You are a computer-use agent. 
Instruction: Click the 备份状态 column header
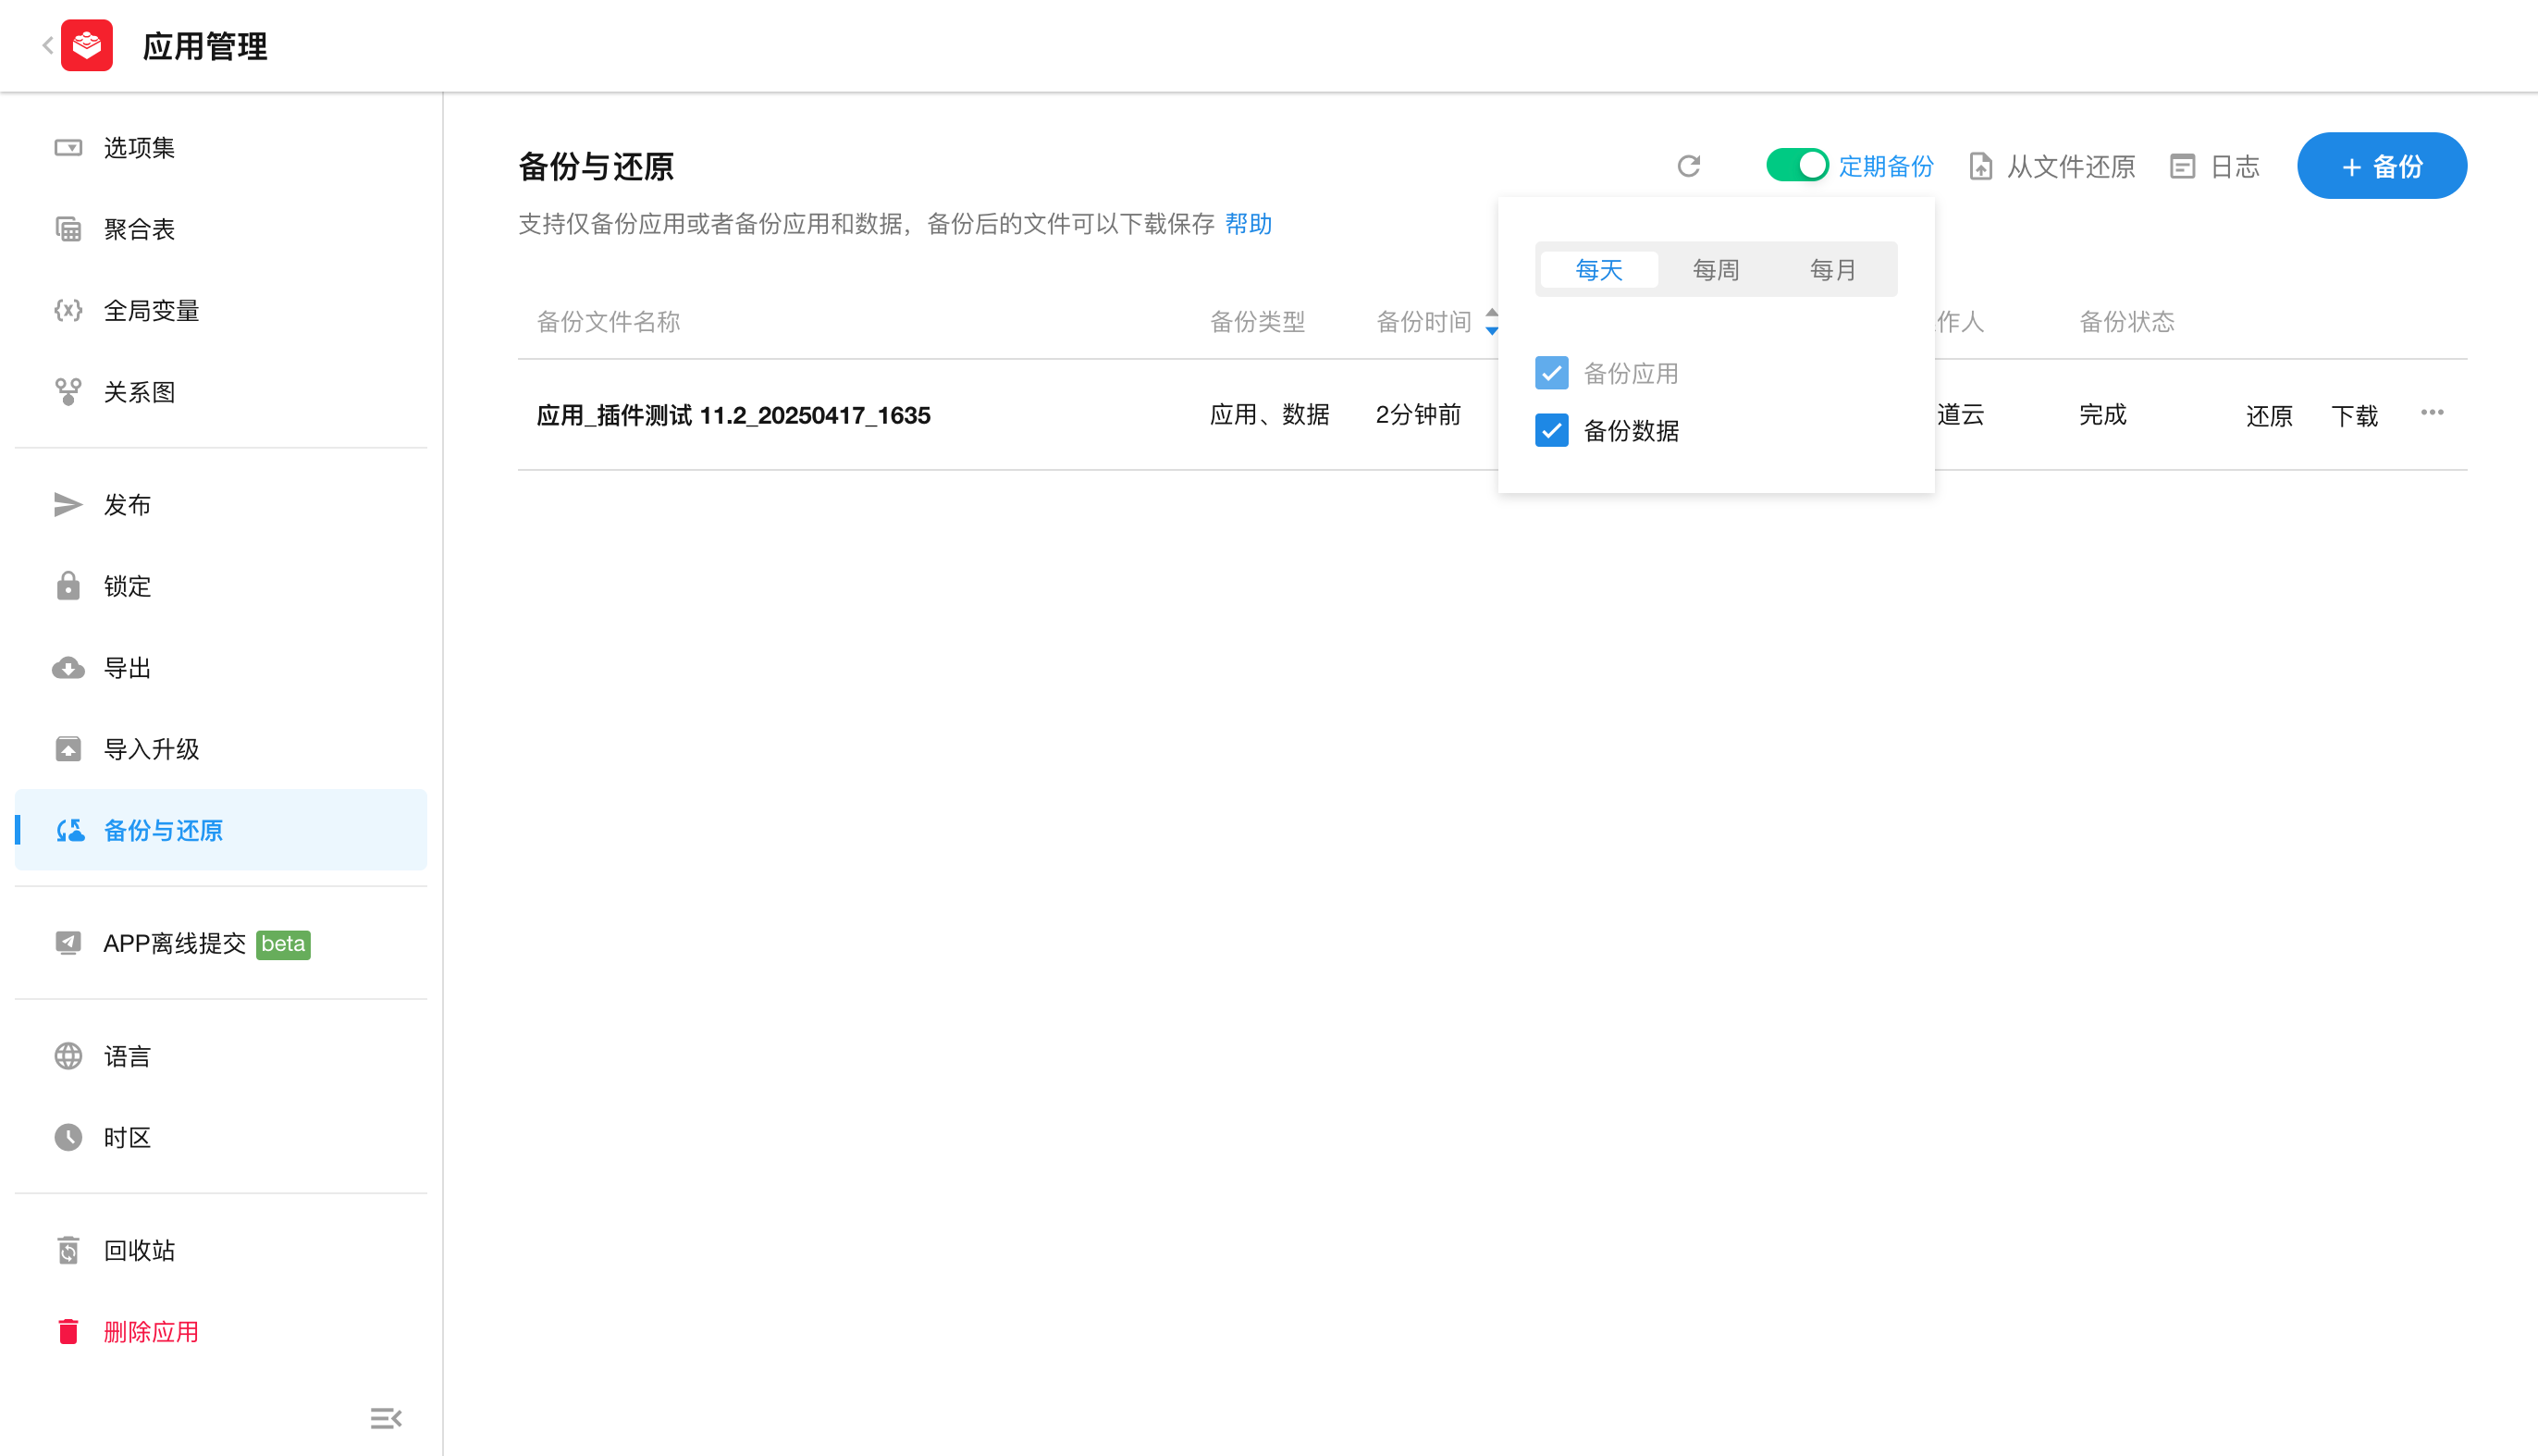pos(2126,322)
